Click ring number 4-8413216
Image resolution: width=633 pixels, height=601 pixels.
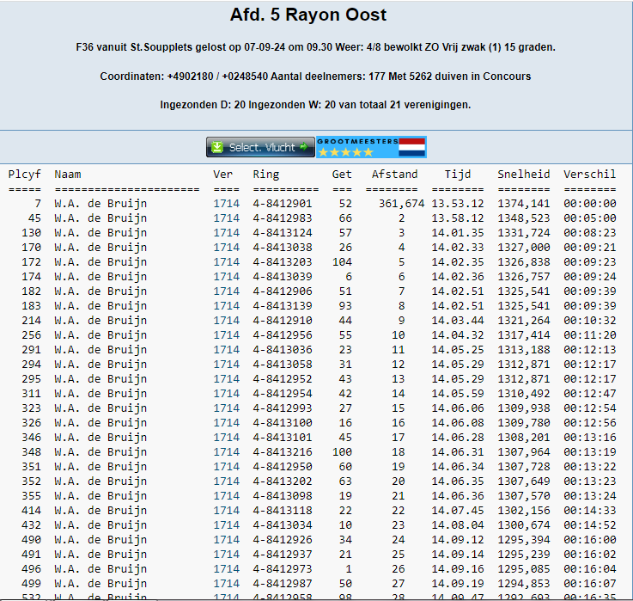283,452
